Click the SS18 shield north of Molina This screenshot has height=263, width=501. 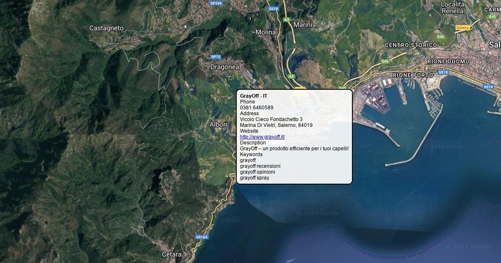coord(273,9)
